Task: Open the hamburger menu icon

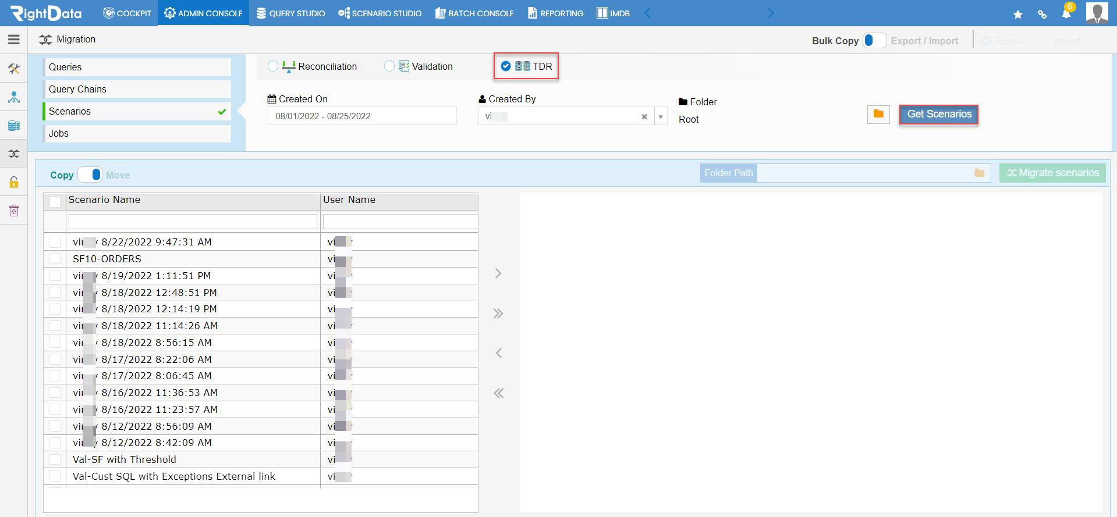Action: [14, 40]
